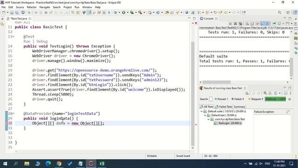Screen dimensions: 298x168
Task: Open the Source menu
Action: tap(20, 7)
